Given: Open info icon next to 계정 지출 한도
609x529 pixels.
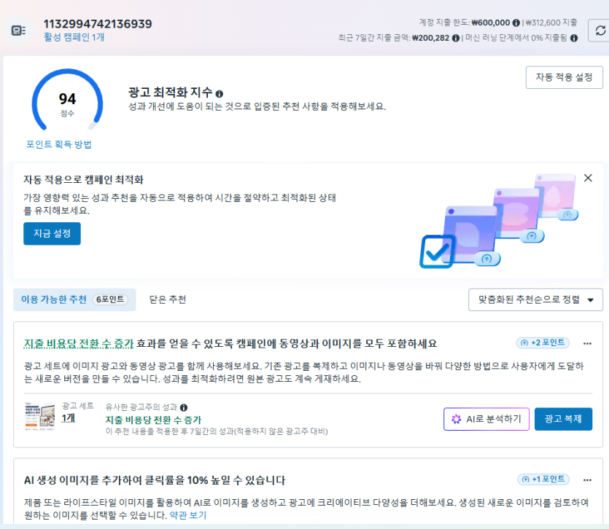Looking at the screenshot, I should pos(516,23).
